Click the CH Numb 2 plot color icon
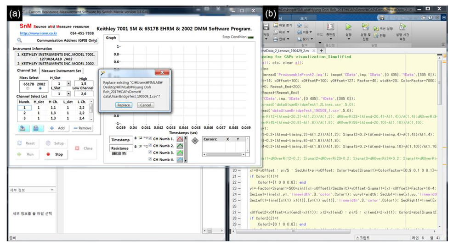This screenshot has width=453, height=246. (x=180, y=146)
